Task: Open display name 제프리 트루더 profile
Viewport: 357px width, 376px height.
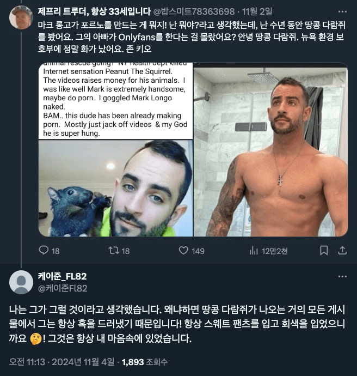Action: pos(94,11)
